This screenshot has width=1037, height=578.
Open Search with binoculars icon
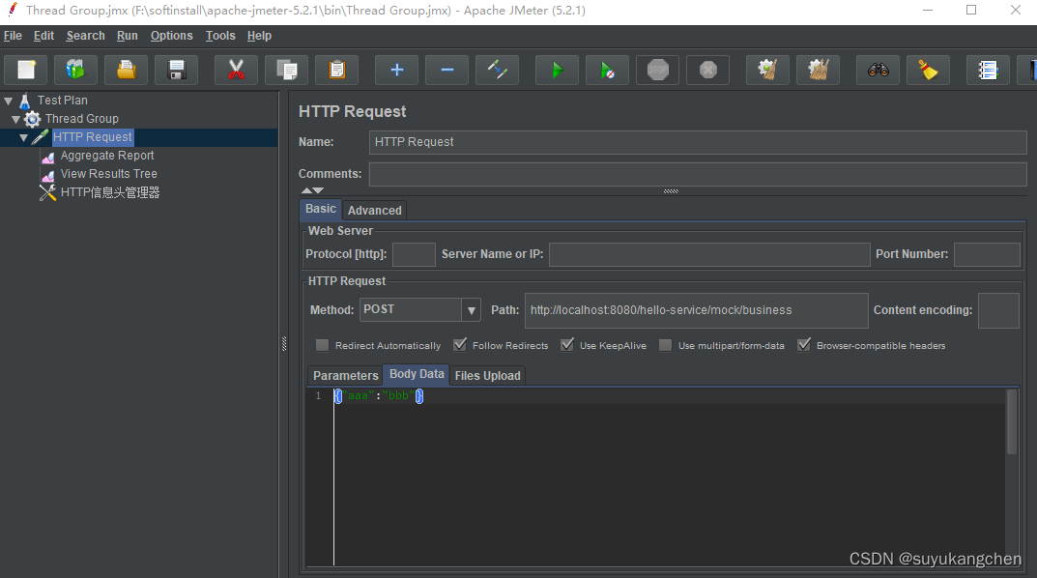pos(879,71)
